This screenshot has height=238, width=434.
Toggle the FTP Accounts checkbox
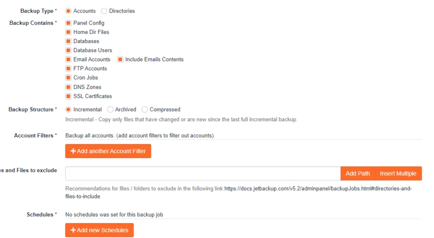68,68
